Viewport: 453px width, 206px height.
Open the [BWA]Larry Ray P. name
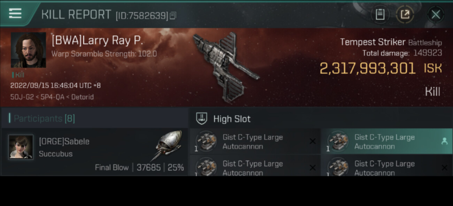[x=97, y=40]
